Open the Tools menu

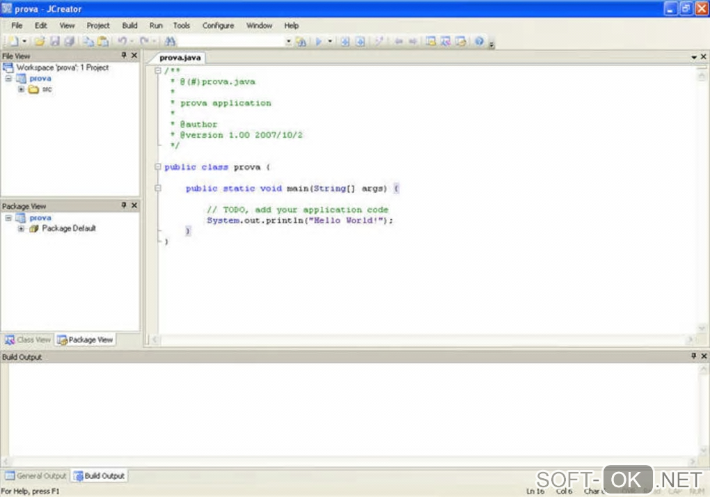pyautogui.click(x=182, y=25)
